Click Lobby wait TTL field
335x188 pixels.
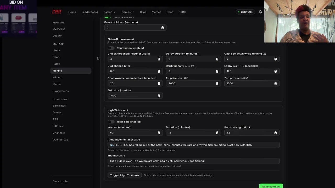(x=252, y=71)
